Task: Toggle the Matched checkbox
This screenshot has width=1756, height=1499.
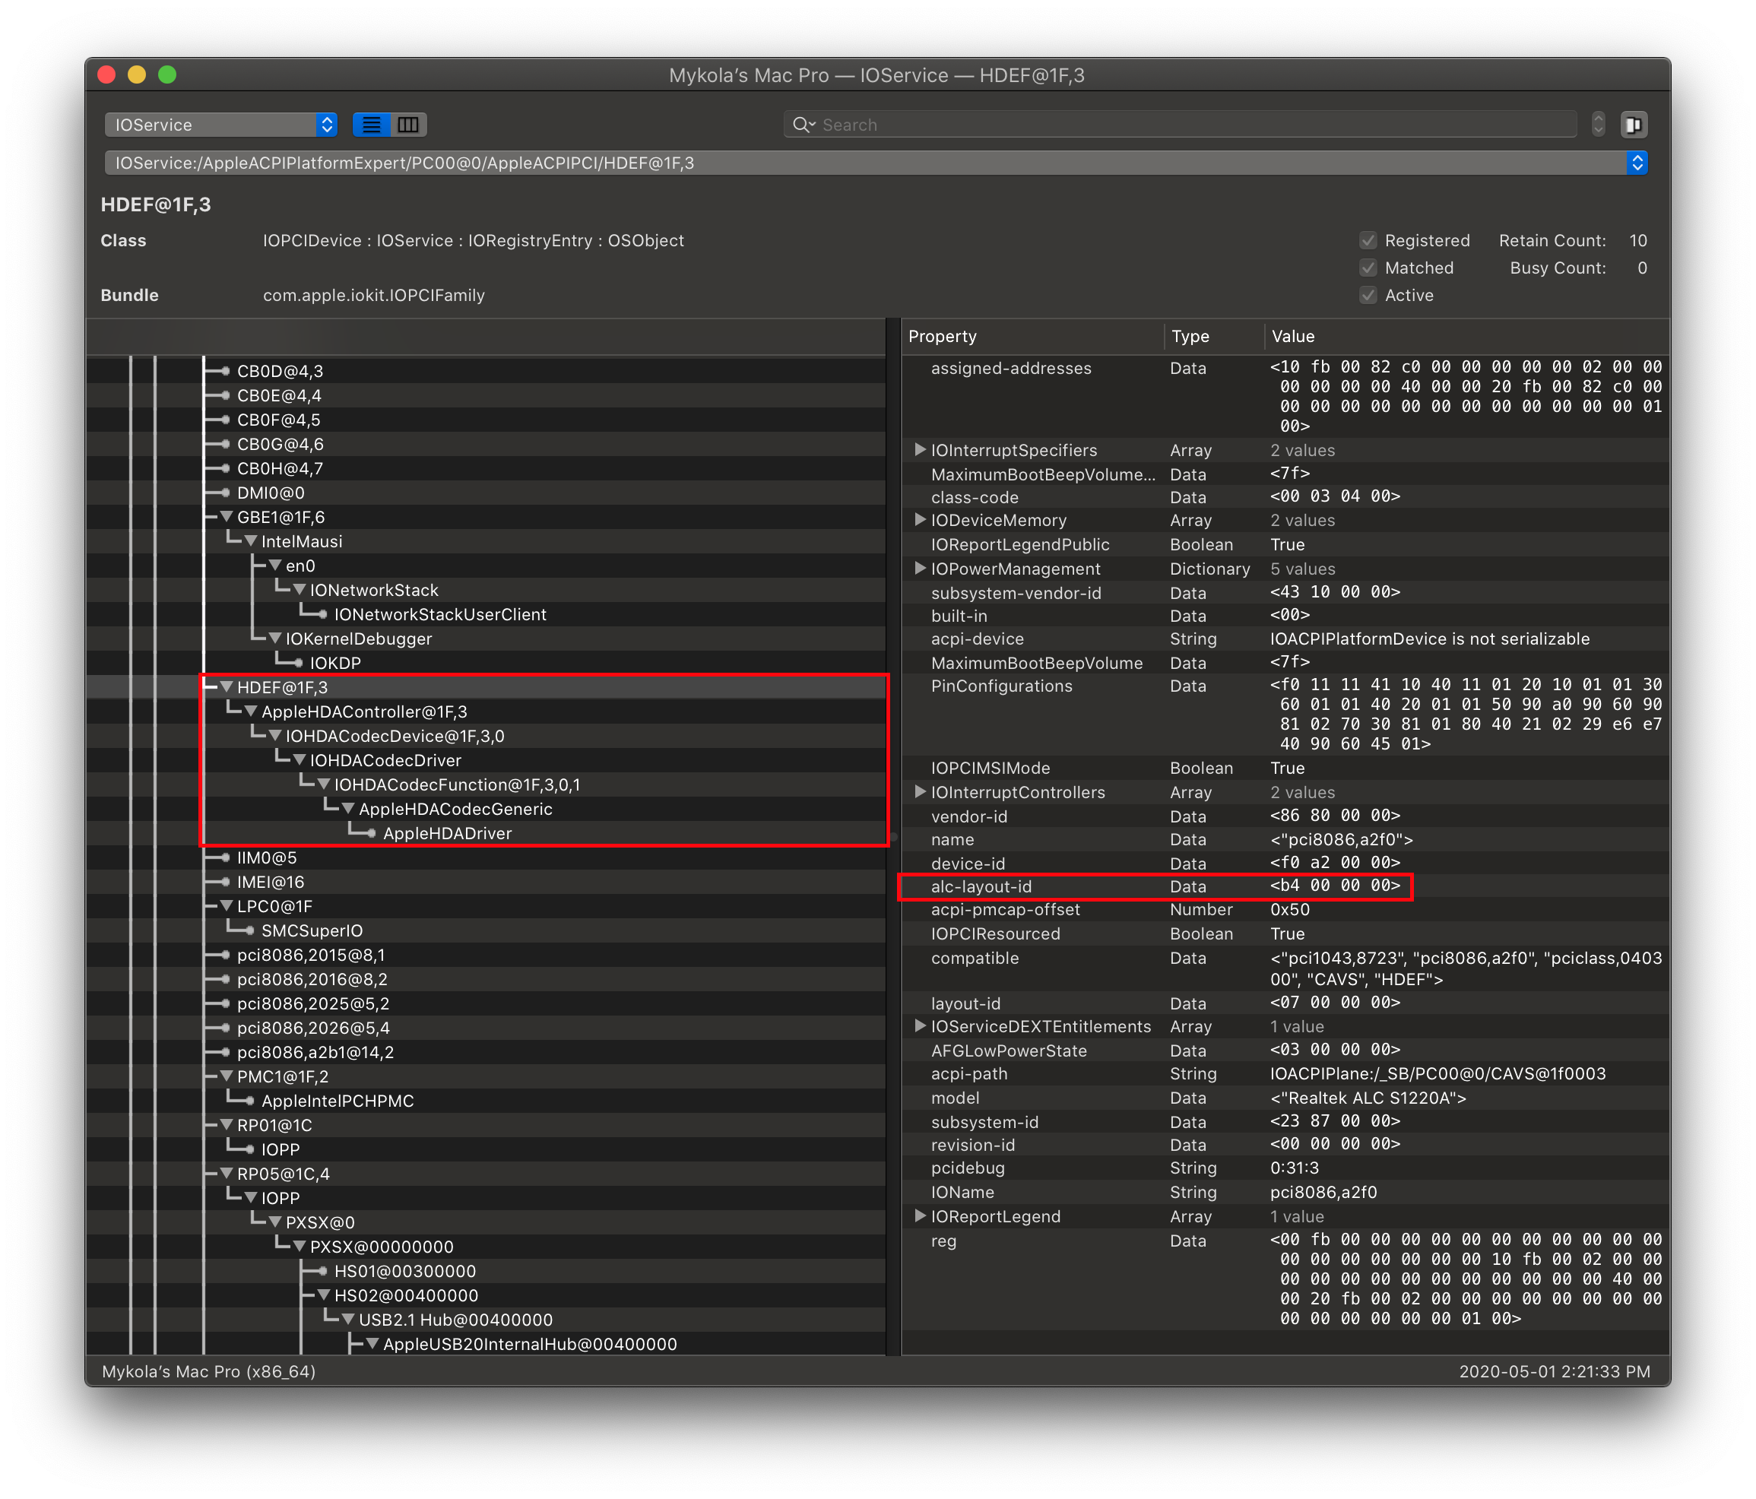Action: [x=1368, y=268]
